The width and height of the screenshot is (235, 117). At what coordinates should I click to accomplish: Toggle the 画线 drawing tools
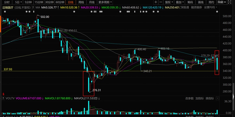coord(201,2)
